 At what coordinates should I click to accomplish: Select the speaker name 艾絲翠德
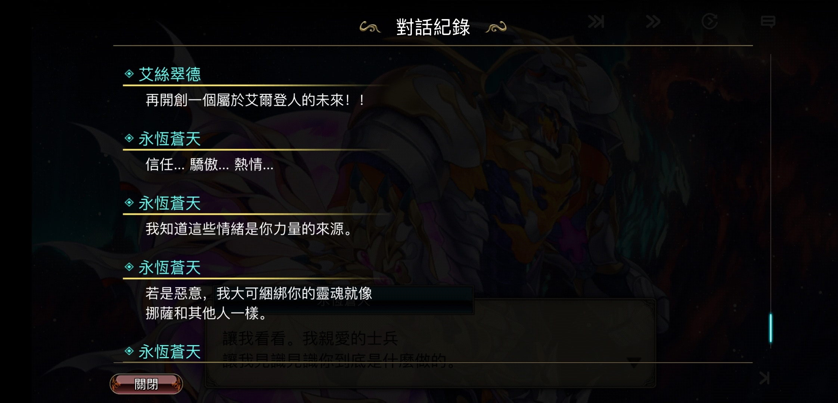[170, 74]
